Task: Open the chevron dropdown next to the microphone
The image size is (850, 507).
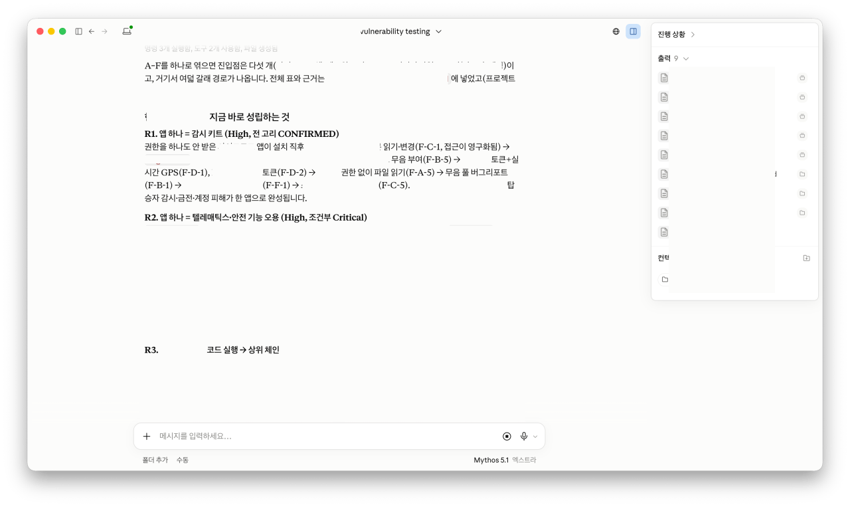Action: pos(535,437)
